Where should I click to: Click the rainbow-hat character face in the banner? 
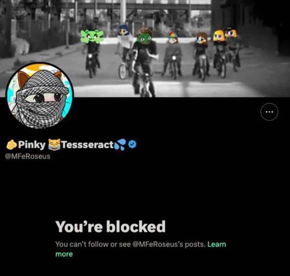pos(173,38)
